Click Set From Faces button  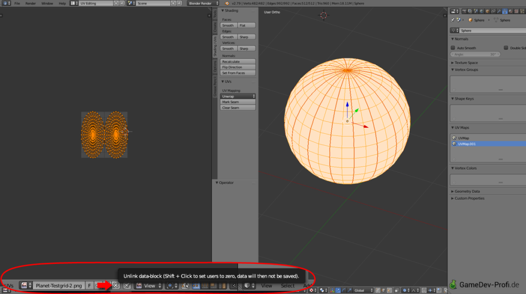pos(238,73)
